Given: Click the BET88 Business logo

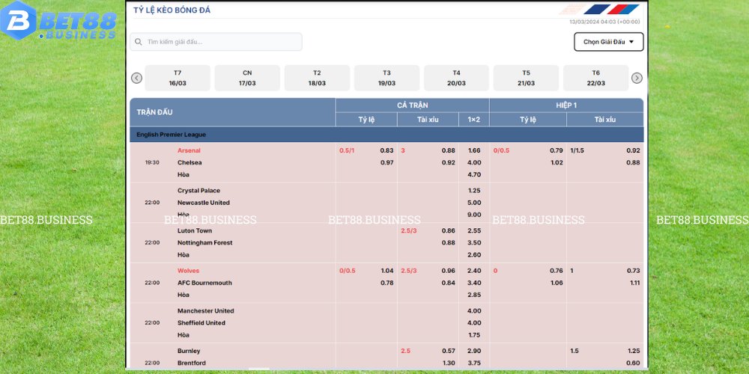Looking at the screenshot, I should coord(58,20).
